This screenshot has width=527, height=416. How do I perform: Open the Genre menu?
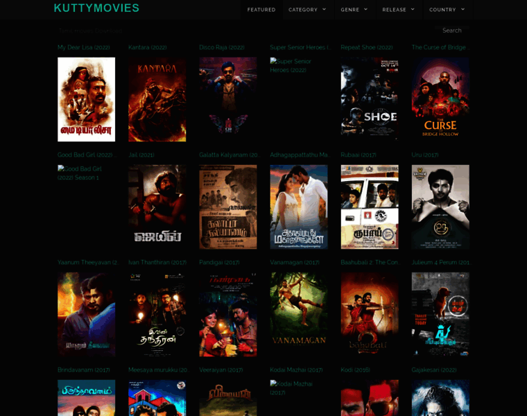point(354,10)
